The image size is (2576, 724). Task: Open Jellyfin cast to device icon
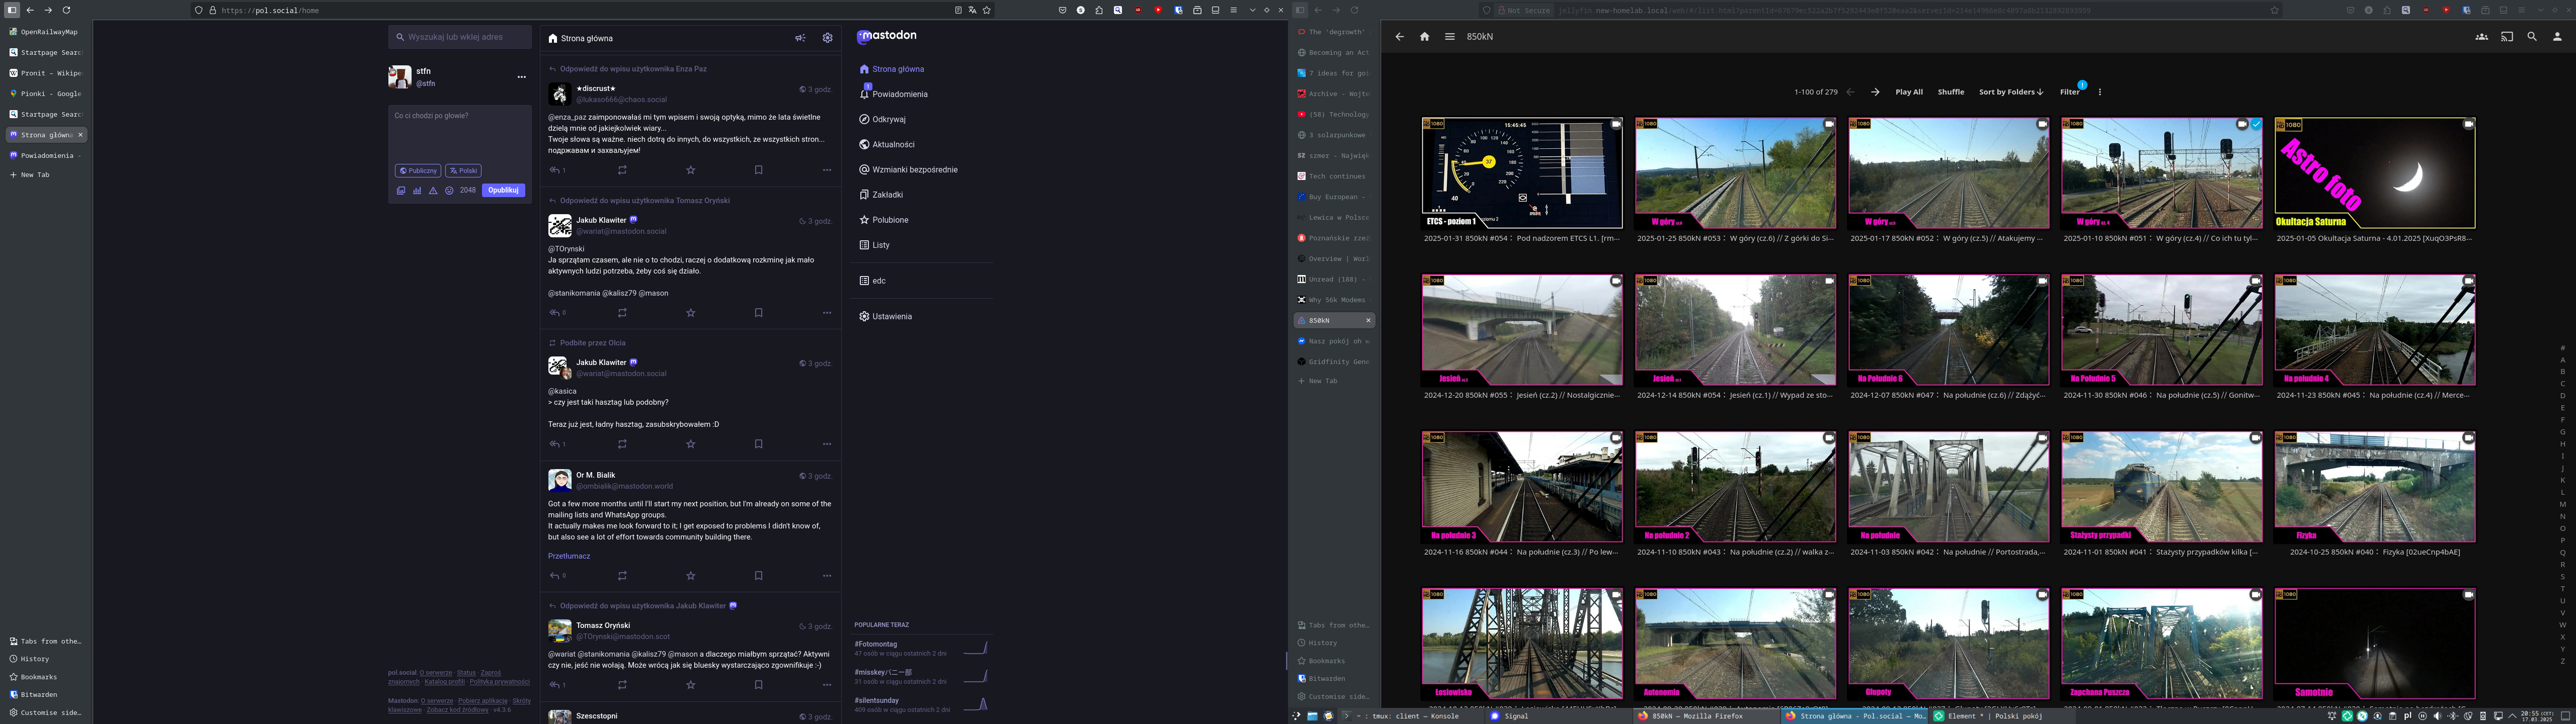[2506, 37]
